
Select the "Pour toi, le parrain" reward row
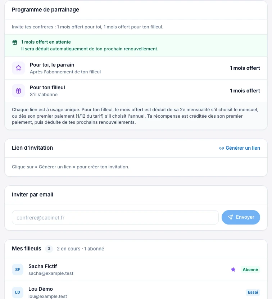point(136,68)
